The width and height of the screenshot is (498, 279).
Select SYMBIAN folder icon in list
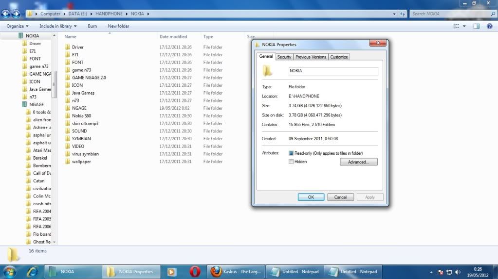click(67, 138)
